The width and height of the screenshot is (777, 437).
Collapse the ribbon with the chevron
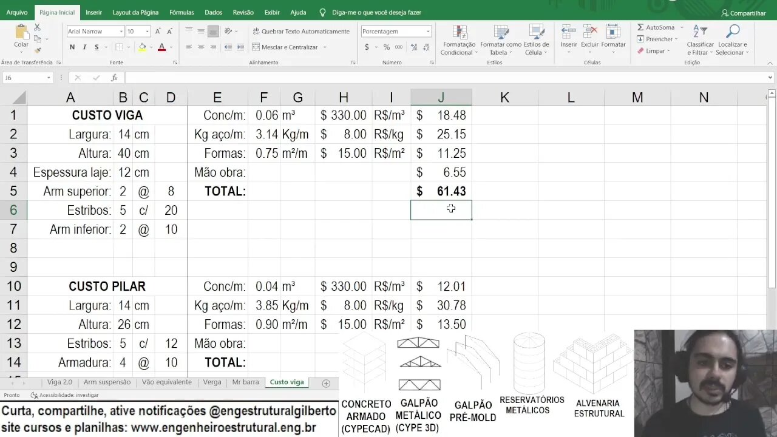(x=770, y=62)
